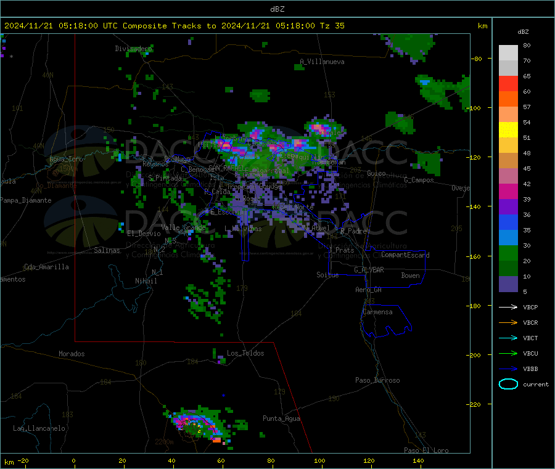The width and height of the screenshot is (555, 469).
Task: Select the slate purple 10-5 dBZ block
Action: point(508,283)
